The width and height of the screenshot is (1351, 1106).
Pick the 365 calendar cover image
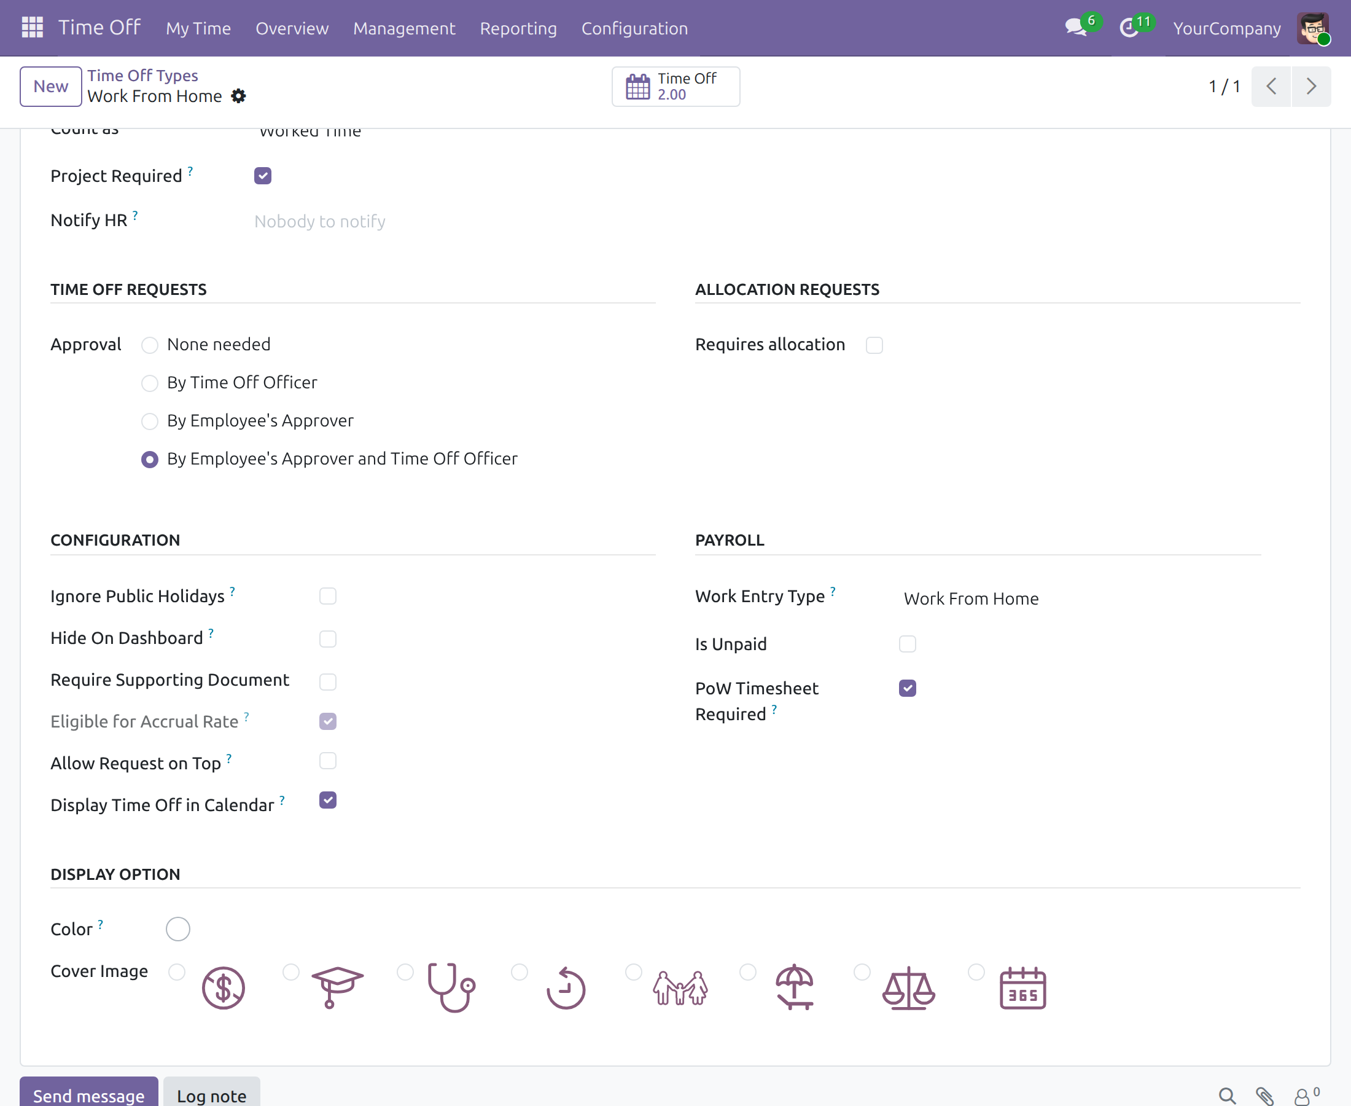(x=1022, y=988)
